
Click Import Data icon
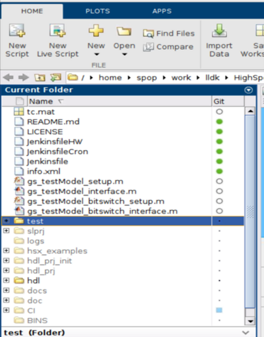219,30
